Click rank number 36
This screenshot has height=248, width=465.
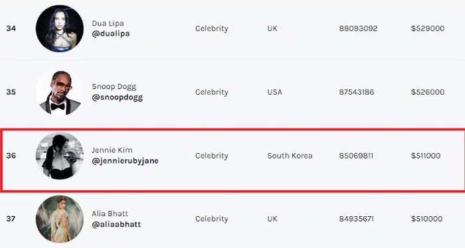point(11,156)
